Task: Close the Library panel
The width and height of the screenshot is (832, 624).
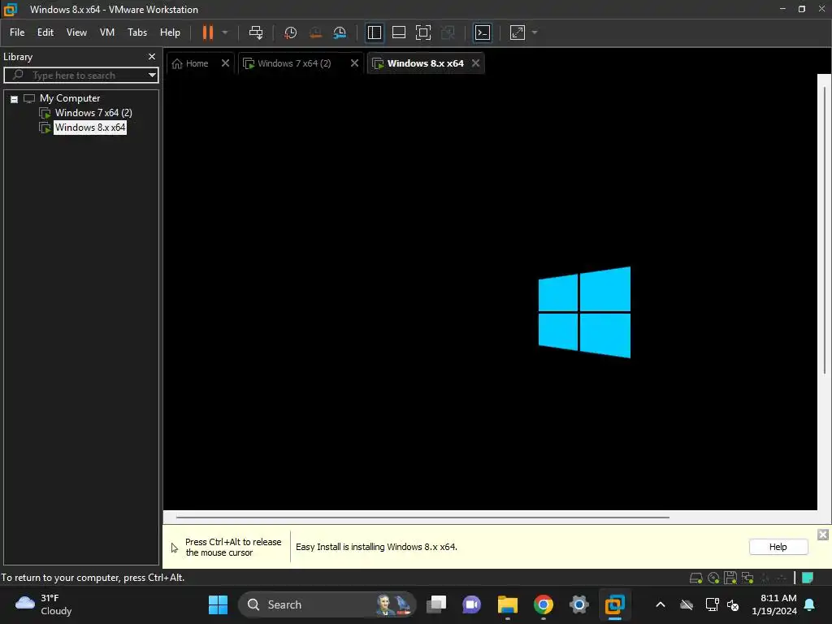Action: coord(152,56)
